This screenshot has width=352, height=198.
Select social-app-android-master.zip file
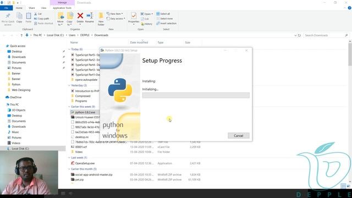(x=94, y=175)
